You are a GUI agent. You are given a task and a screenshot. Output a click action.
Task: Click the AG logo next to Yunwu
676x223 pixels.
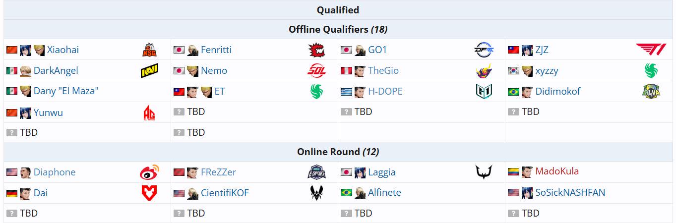(x=149, y=113)
